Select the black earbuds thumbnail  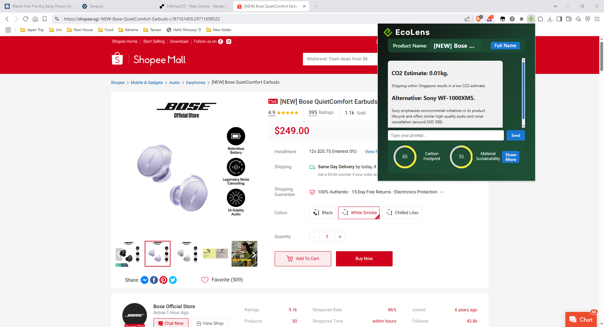[x=129, y=254]
